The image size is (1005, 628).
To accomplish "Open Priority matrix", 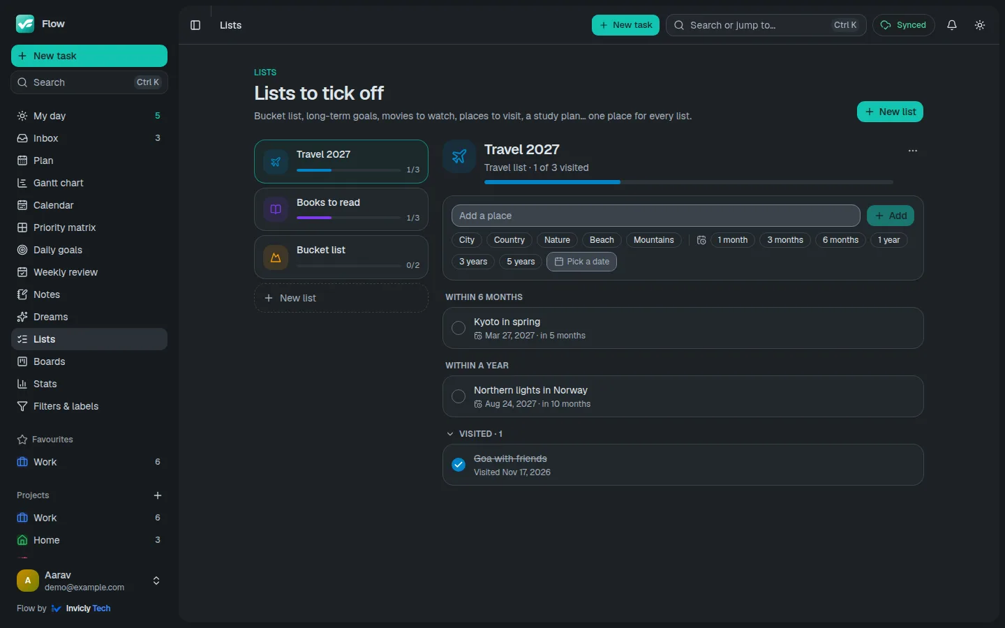I will tap(89, 227).
